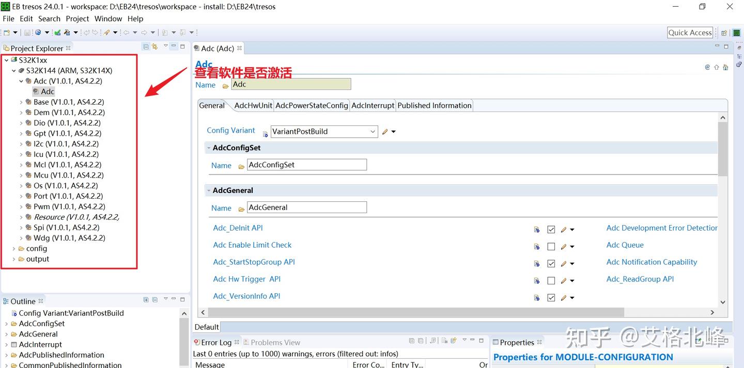Click the up arrow icon in Adc editor
This screenshot has height=368, width=744.
(717, 67)
